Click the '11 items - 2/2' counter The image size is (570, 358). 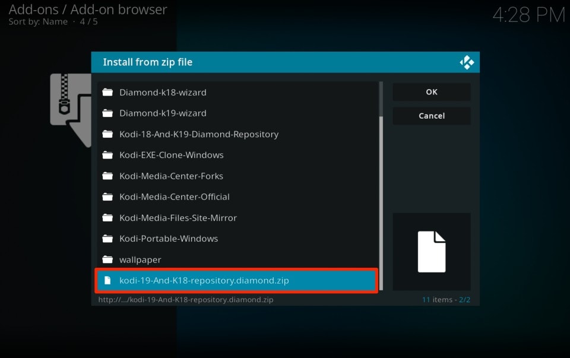[446, 300]
